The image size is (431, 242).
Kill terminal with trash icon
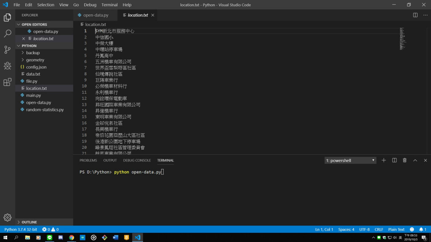point(404,160)
